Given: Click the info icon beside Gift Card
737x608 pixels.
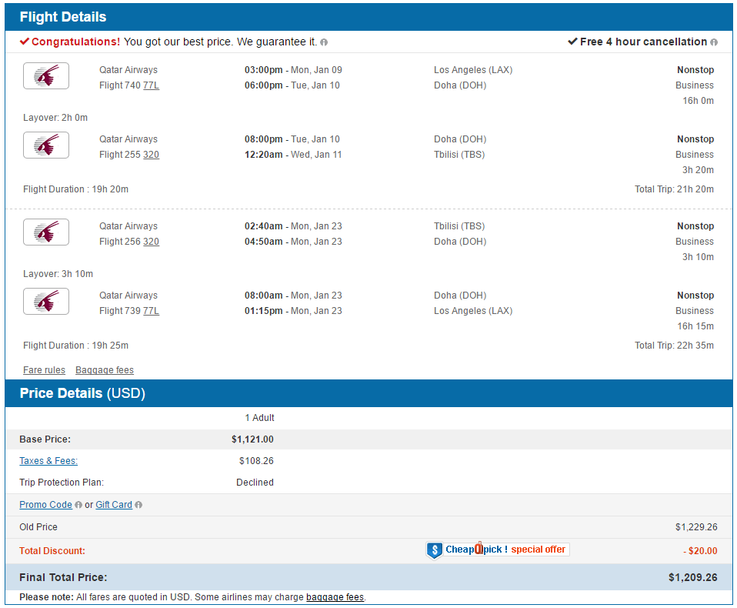Looking at the screenshot, I should point(138,505).
